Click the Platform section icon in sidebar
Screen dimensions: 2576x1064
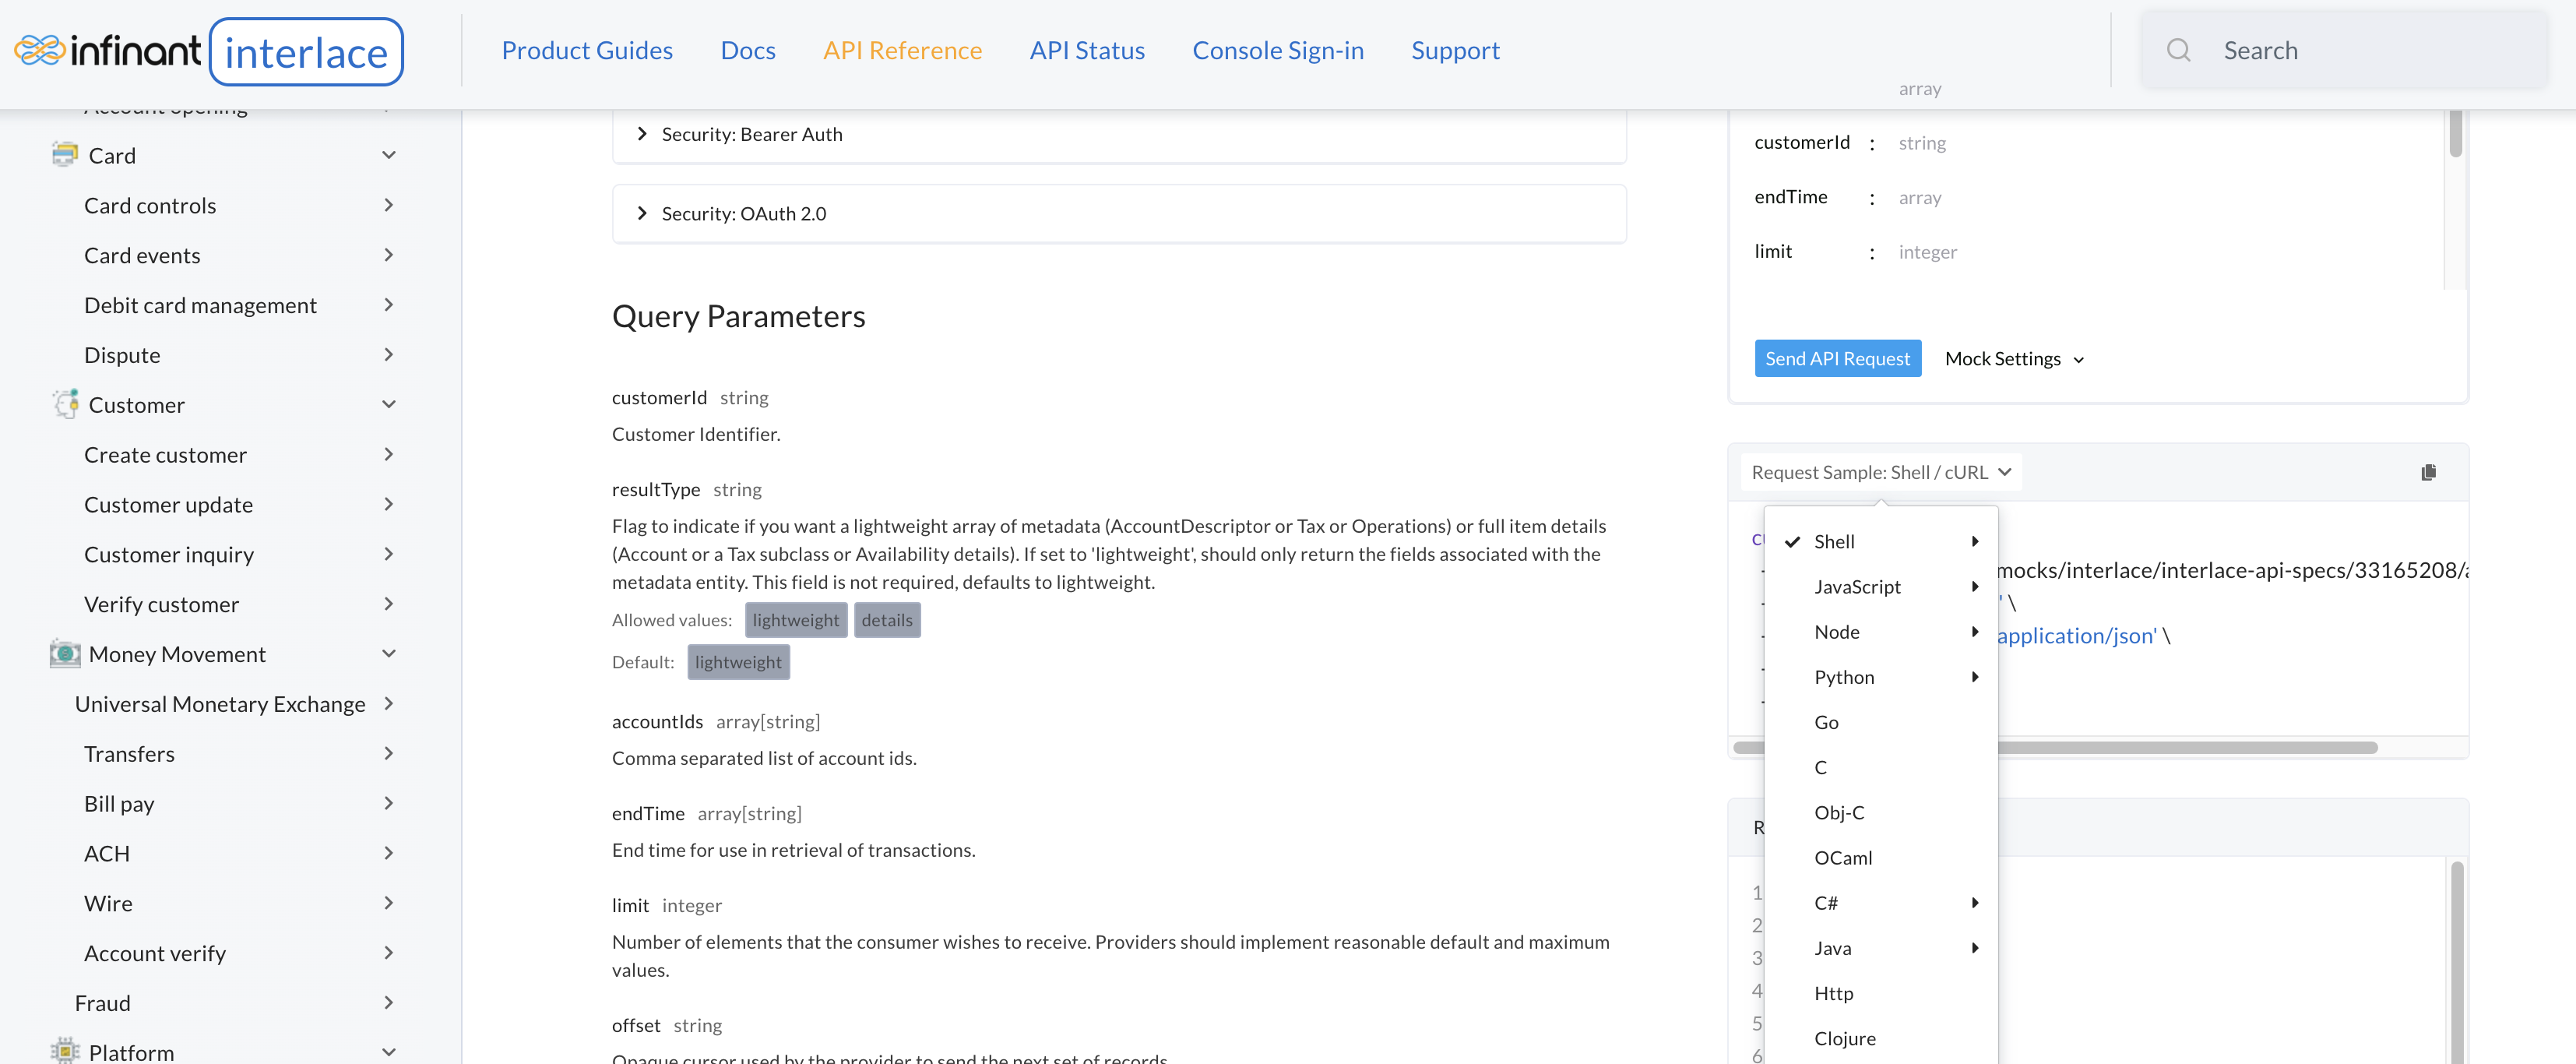coord(65,1051)
